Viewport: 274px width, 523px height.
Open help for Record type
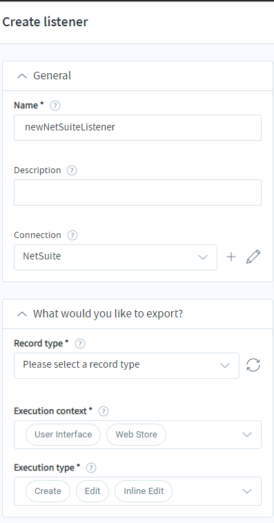(x=80, y=344)
